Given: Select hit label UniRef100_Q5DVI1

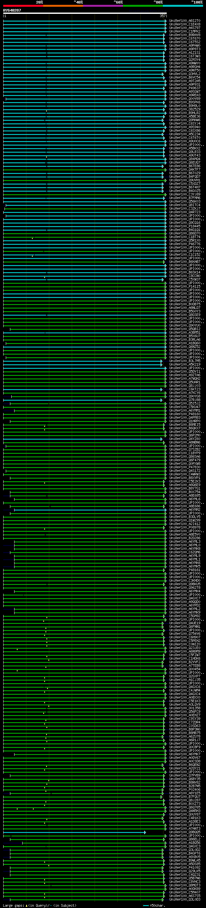Looking at the screenshot, I should click(x=185, y=371).
